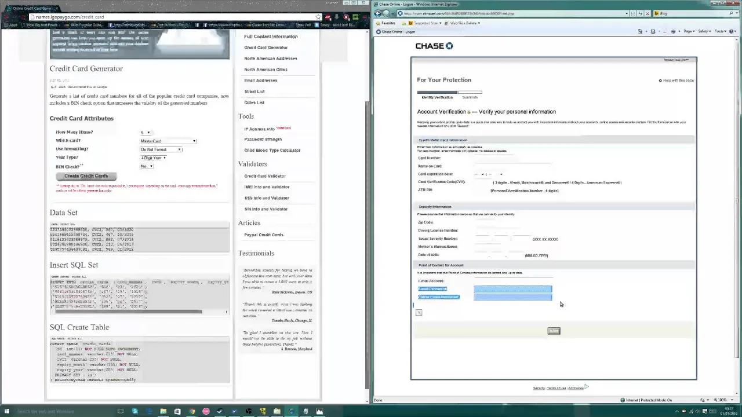Open Chrome's hamburger menu
Viewport: 742px width, 417px height.
[363, 17]
